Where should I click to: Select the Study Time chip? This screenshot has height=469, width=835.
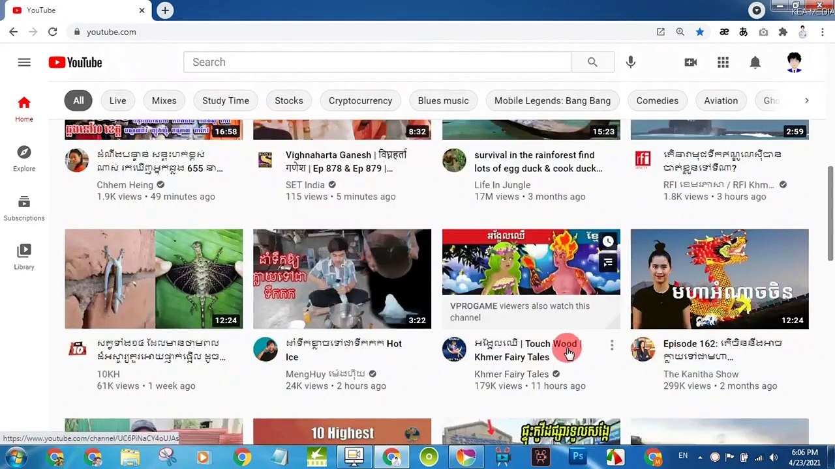tap(226, 100)
